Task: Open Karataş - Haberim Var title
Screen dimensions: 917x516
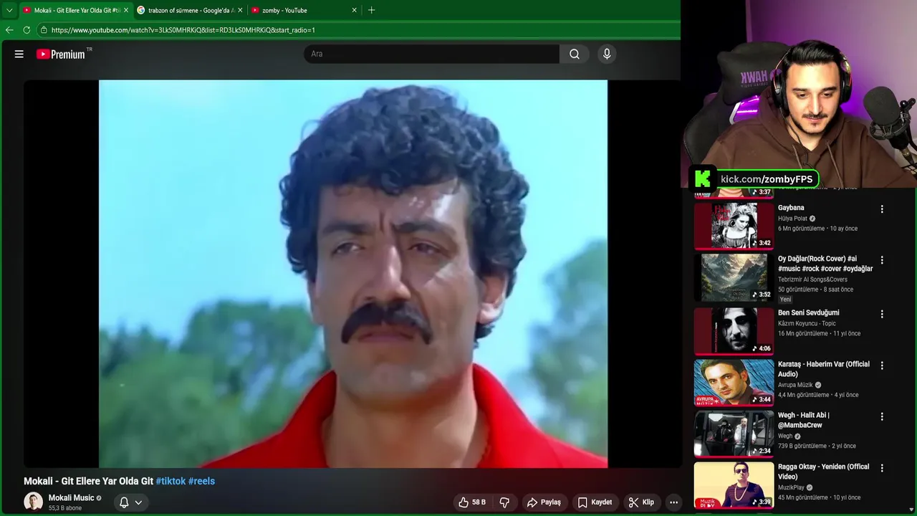Action: [x=824, y=369]
